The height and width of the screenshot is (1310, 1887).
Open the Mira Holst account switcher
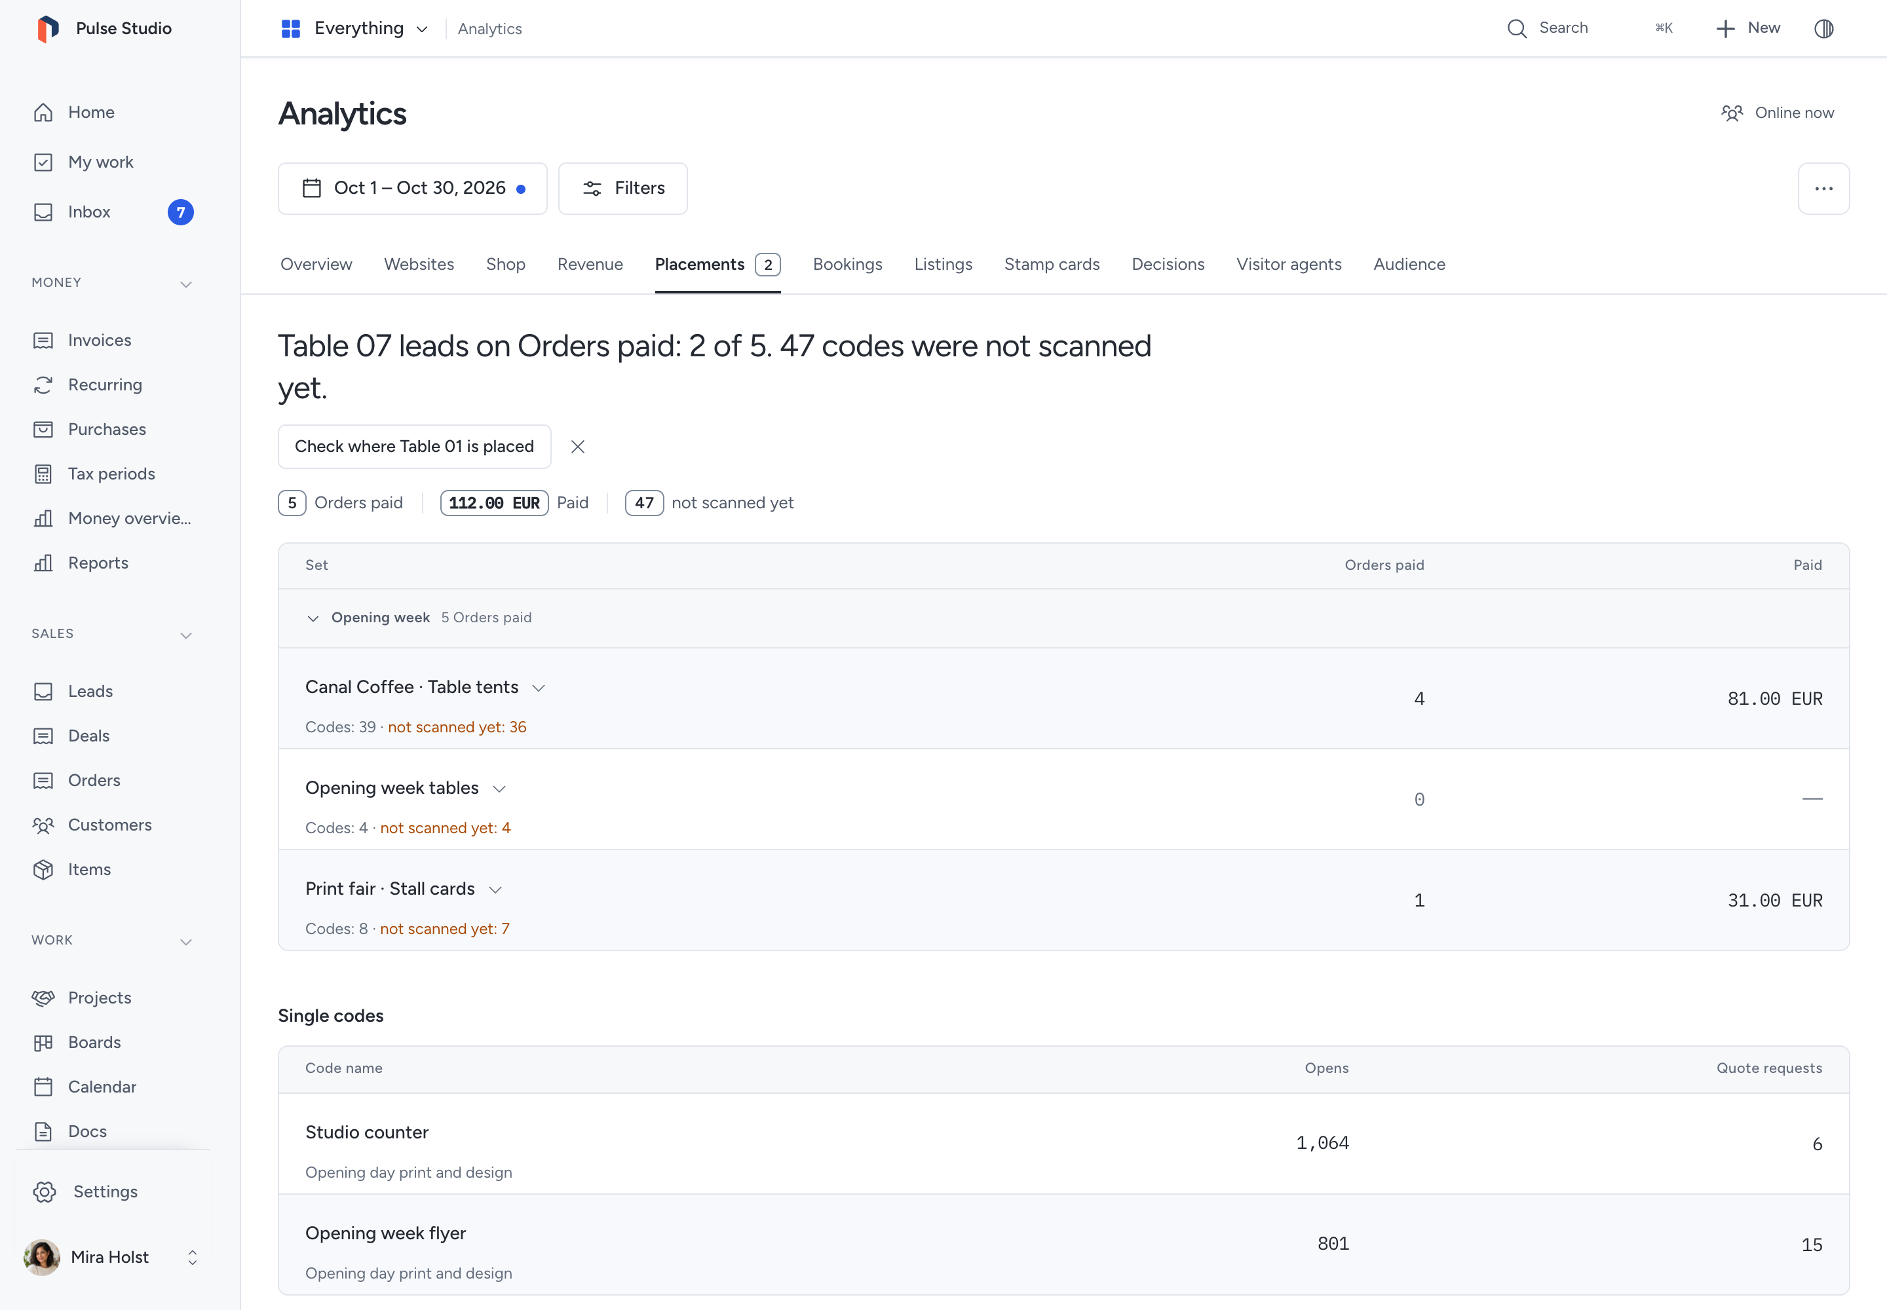coord(113,1258)
